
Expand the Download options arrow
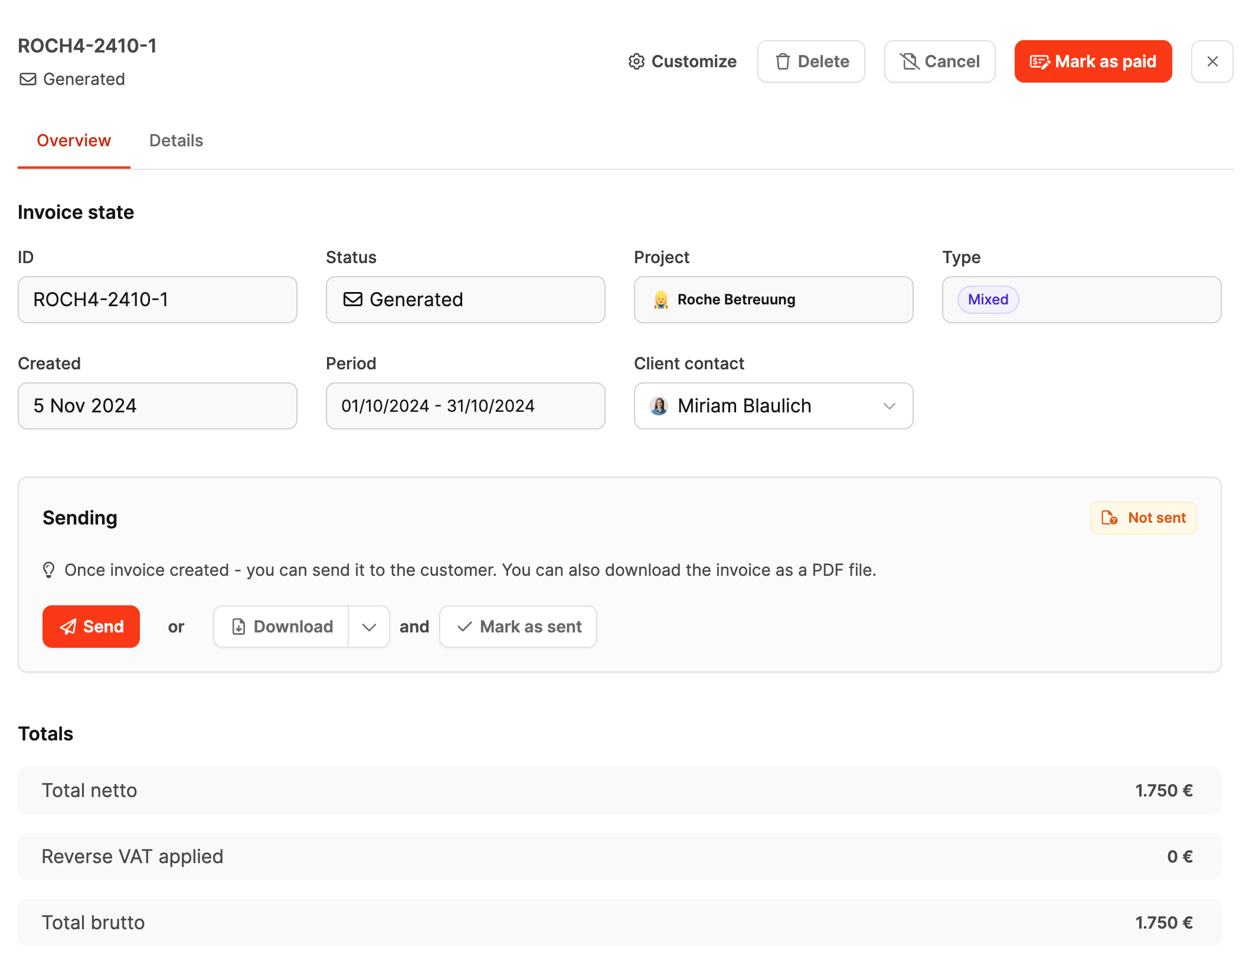point(369,627)
